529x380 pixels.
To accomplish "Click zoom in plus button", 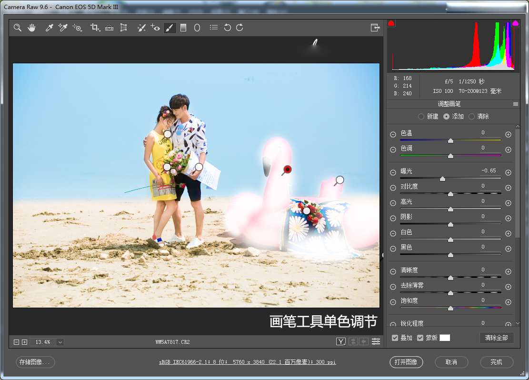I will point(24,342).
